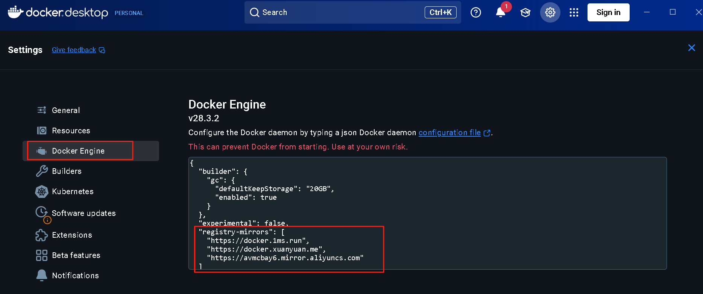The image size is (703, 294).
Task: Click the Kubernetes helm wheel icon
Action: coord(42,191)
